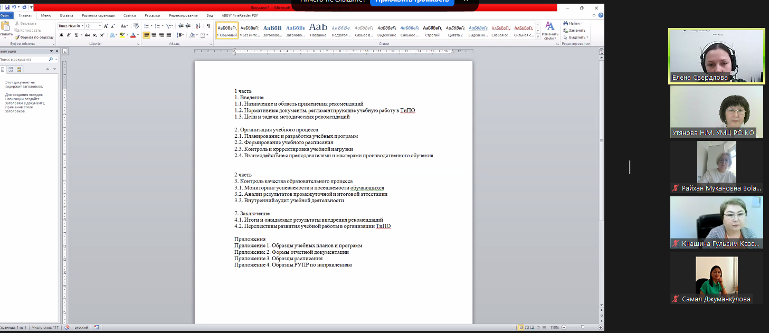Screen dimensions: 769x333
Task: Justify the paragraph text to full width
Action: click(169, 35)
